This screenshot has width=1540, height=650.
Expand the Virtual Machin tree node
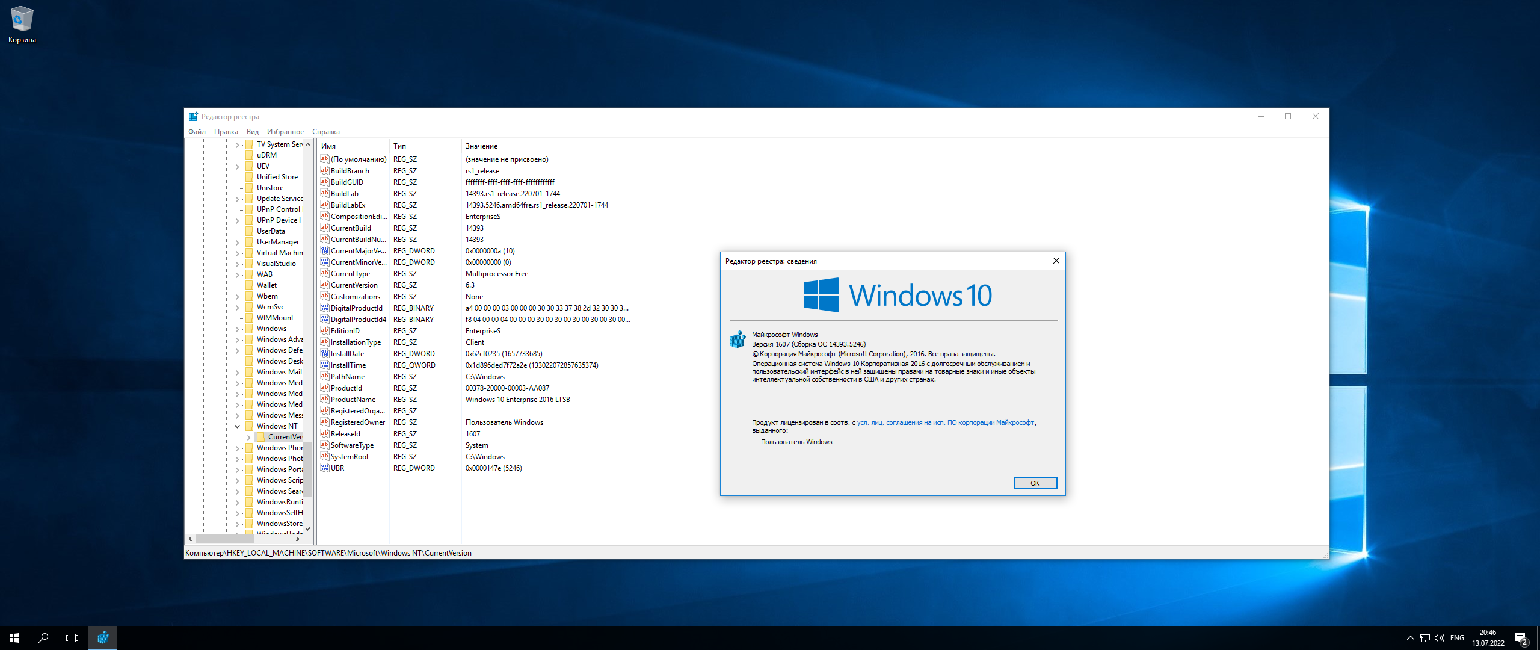pos(238,253)
